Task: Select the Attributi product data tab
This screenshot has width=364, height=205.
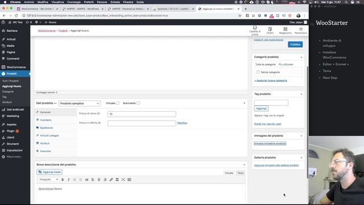Action: (56, 143)
